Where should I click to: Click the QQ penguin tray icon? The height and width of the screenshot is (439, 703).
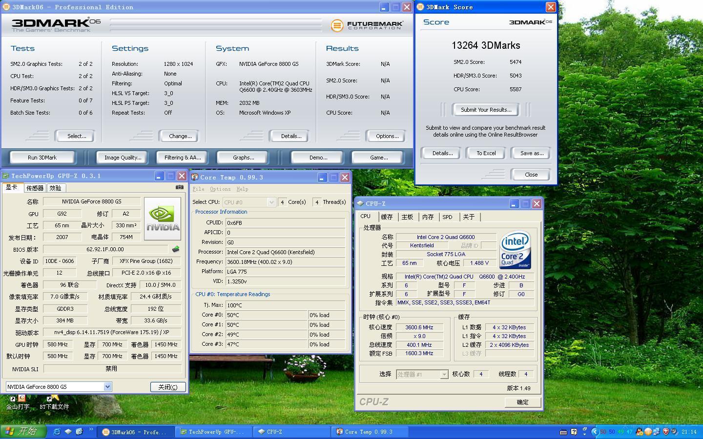[x=640, y=432]
